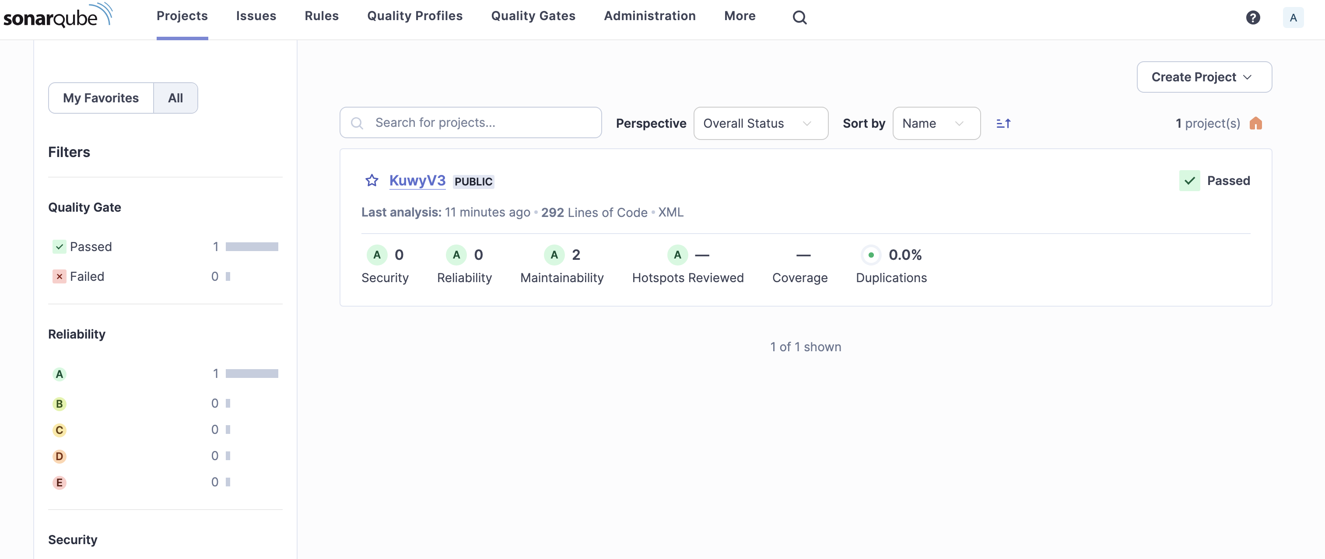The image size is (1325, 559).
Task: Open the Sort by Name dropdown
Action: click(x=936, y=123)
